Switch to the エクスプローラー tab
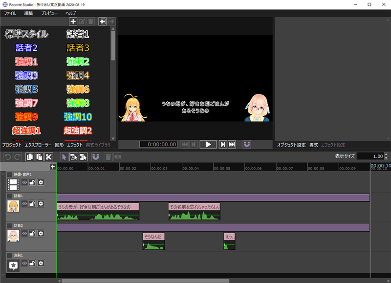Screen dimensions: 391x283 [38, 145]
